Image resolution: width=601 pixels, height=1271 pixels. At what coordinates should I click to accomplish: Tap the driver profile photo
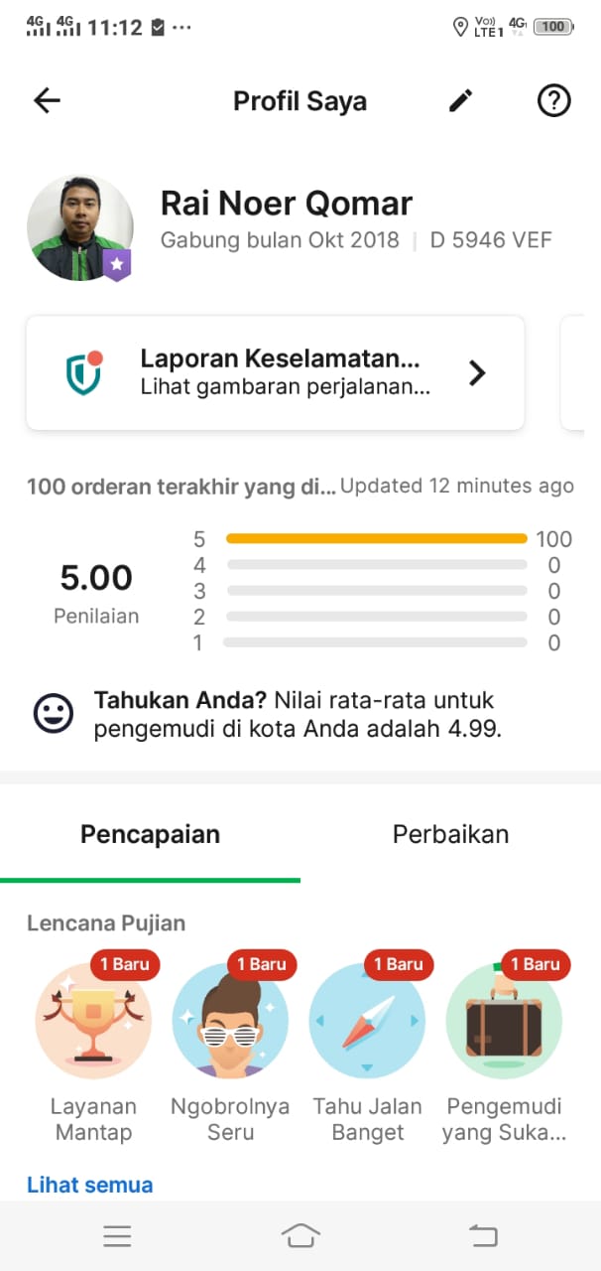(x=79, y=226)
